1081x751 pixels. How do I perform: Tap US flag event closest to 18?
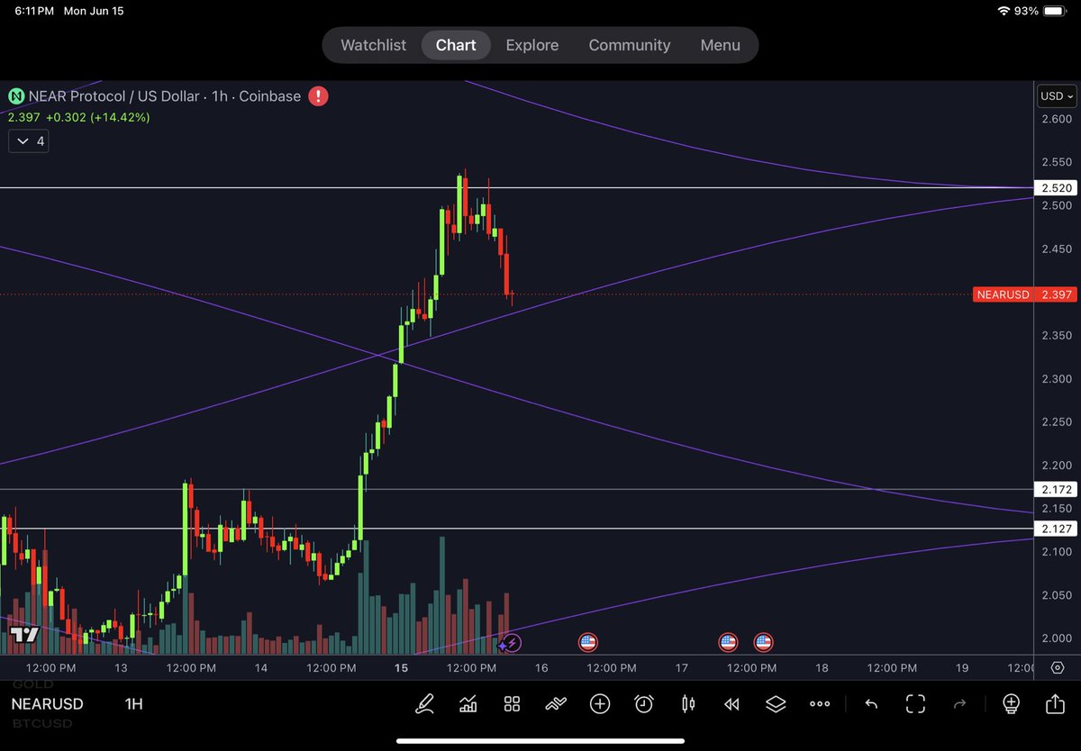[x=763, y=643]
